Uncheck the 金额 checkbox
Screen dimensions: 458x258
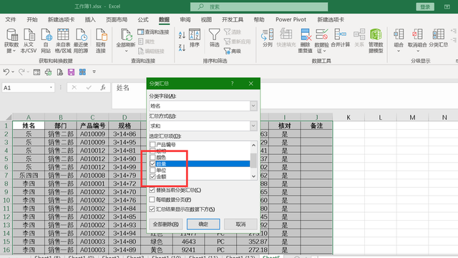[152, 176]
